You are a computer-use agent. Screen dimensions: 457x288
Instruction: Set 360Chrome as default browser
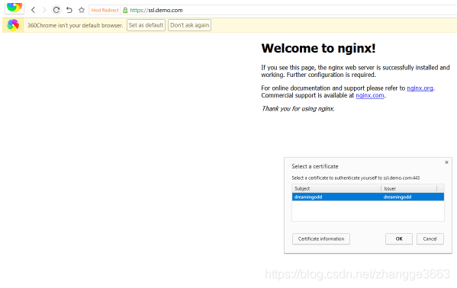coord(146,25)
